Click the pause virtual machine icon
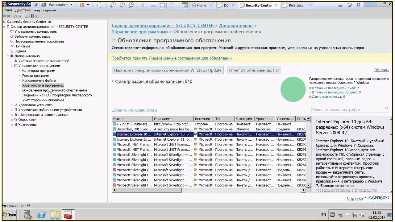The image size is (395, 222). click(81, 5)
